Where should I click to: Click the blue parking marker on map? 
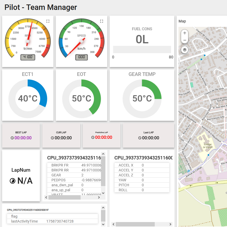click(x=189, y=171)
